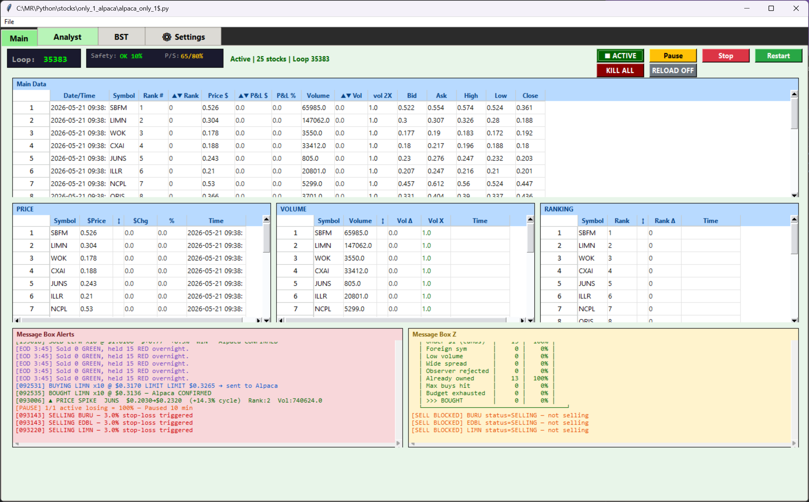The image size is (809, 502).
Task: Sort Main Data by Price $ column
Action: 218,95
